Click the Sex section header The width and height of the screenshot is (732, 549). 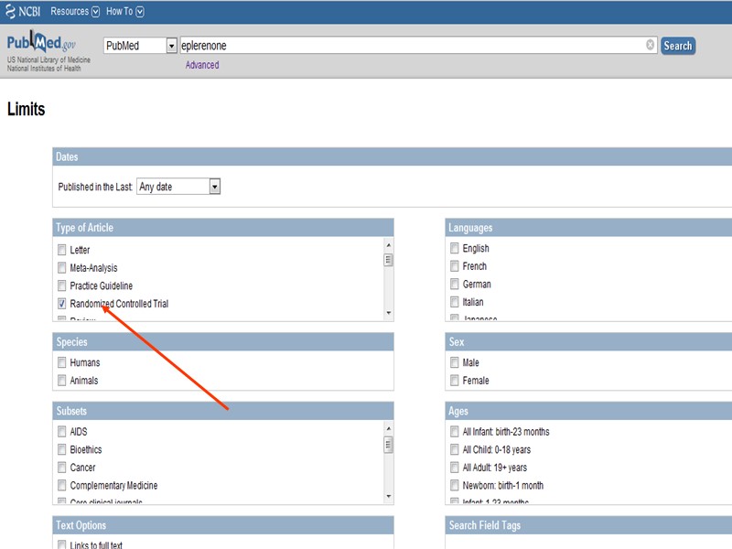(x=588, y=341)
